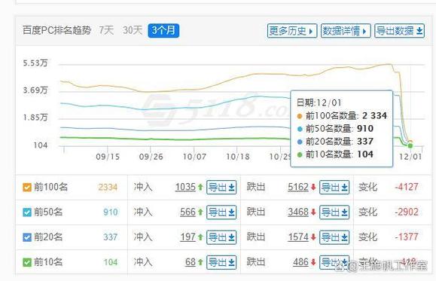Export 前100名 跌出 keywords

pos(334,188)
